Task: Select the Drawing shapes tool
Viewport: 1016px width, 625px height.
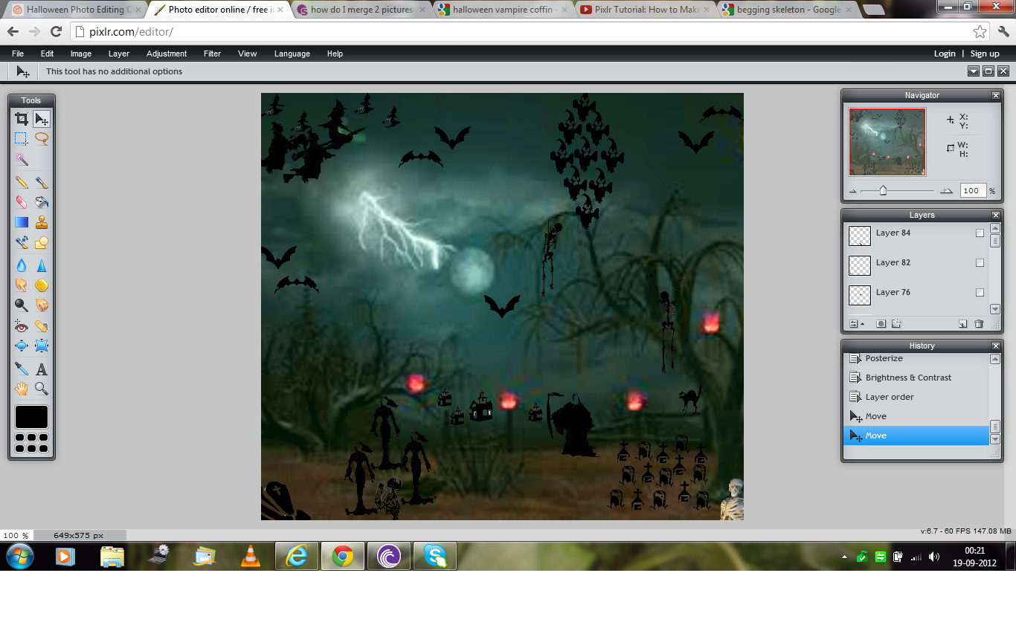Action: (42, 242)
